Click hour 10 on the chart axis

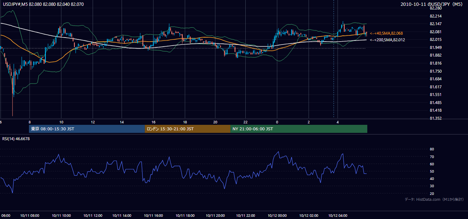coord(61,122)
